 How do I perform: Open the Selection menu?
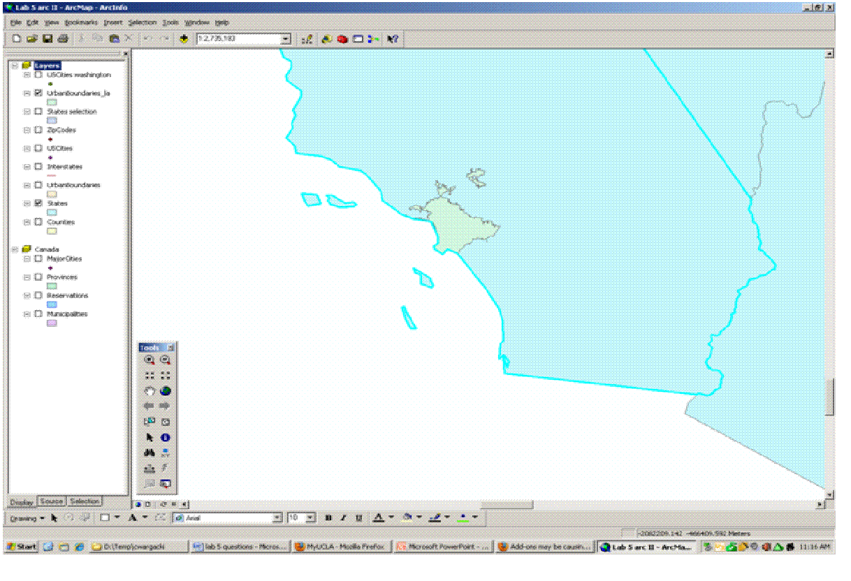(142, 22)
